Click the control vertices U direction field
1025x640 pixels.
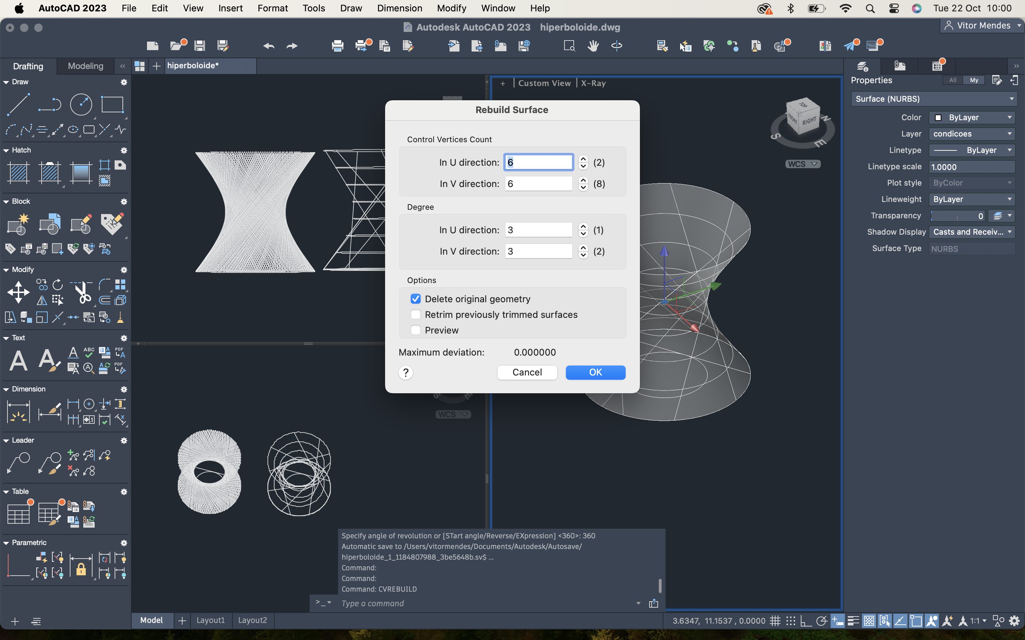tap(538, 162)
